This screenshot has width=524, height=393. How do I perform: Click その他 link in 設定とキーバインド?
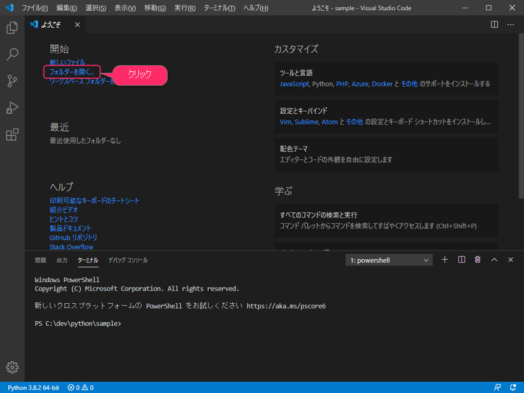tap(354, 122)
